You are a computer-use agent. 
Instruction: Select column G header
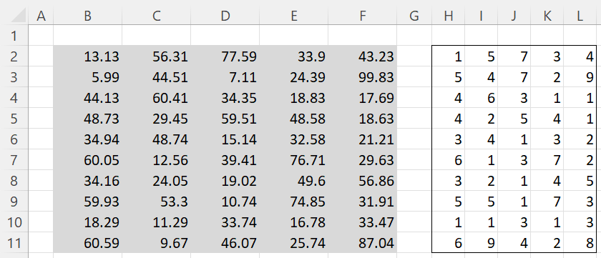pos(414,16)
